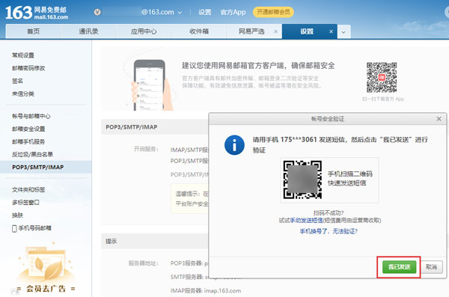Open 常规设置 in the sidebar
The height and width of the screenshot is (297, 449).
coord(23,55)
